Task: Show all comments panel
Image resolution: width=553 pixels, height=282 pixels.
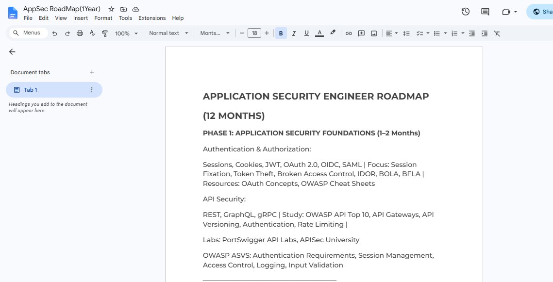Action: [486, 12]
